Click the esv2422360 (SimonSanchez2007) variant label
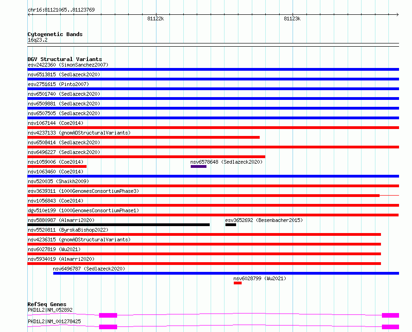Image resolution: width=412 pixels, height=332 pixels. click(68, 65)
